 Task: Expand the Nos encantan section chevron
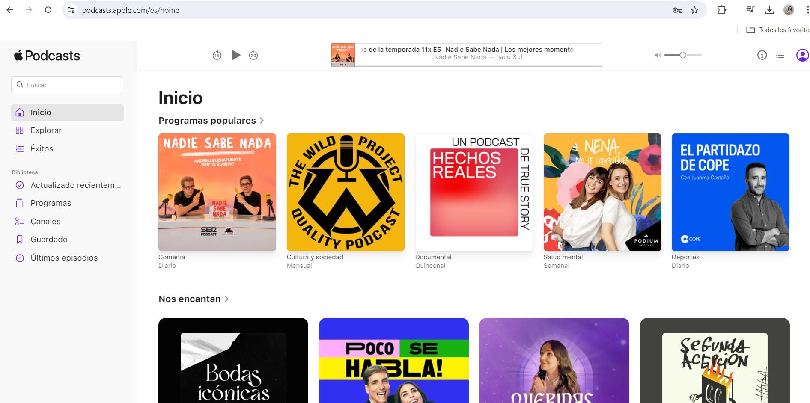click(x=227, y=299)
